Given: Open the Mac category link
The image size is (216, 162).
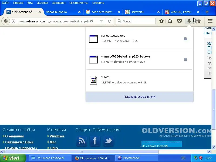Looking at the screenshot, I should pyautogui.click(x=53, y=142).
